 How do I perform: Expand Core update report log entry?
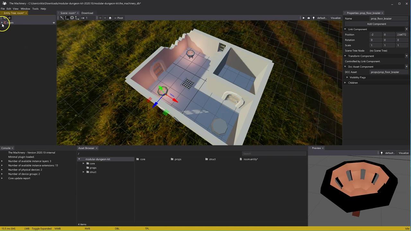click(x=2, y=178)
